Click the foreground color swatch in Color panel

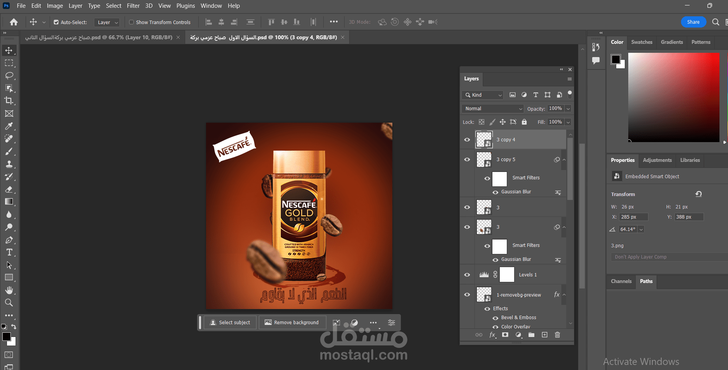tap(615, 59)
